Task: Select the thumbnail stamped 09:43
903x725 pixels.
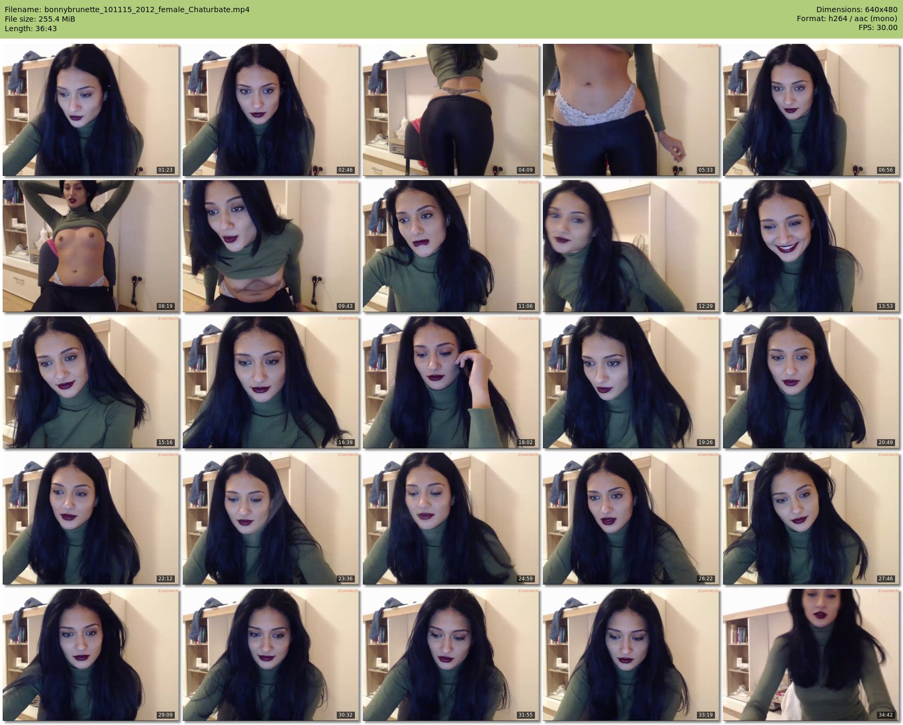Action: tap(271, 246)
